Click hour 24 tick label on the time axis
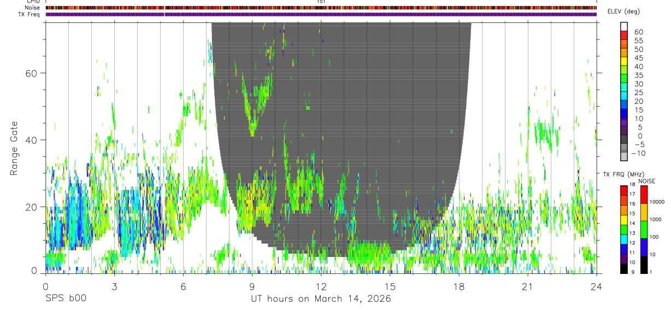 coord(596,286)
